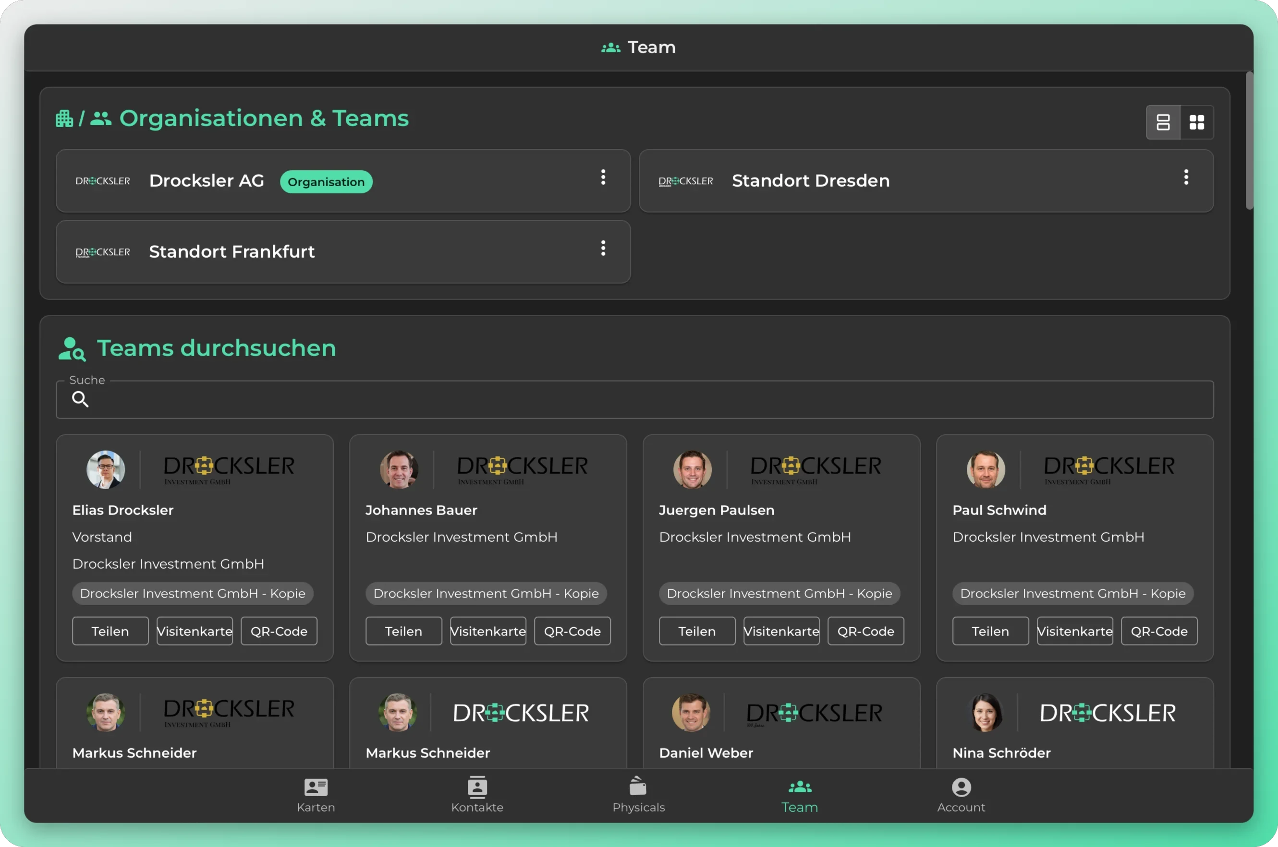This screenshot has width=1278, height=847.
Task: Select Drocksler AG organisation name
Action: point(207,180)
